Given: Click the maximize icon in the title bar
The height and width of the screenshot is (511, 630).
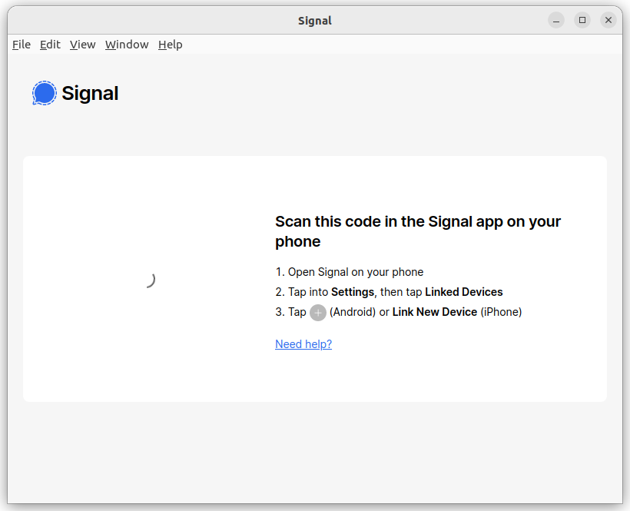Looking at the screenshot, I should click(x=582, y=19).
